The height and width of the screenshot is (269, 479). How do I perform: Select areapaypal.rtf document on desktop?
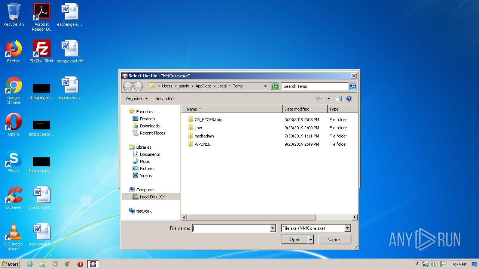pos(70,52)
